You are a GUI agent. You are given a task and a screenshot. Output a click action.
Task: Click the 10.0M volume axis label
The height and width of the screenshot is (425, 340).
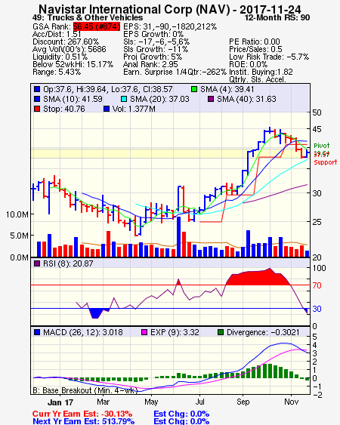(x=17, y=214)
